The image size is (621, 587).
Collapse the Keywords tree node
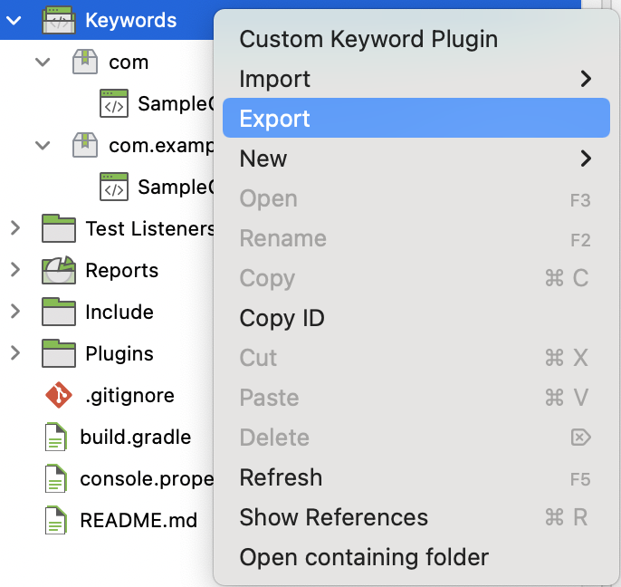[x=14, y=20]
